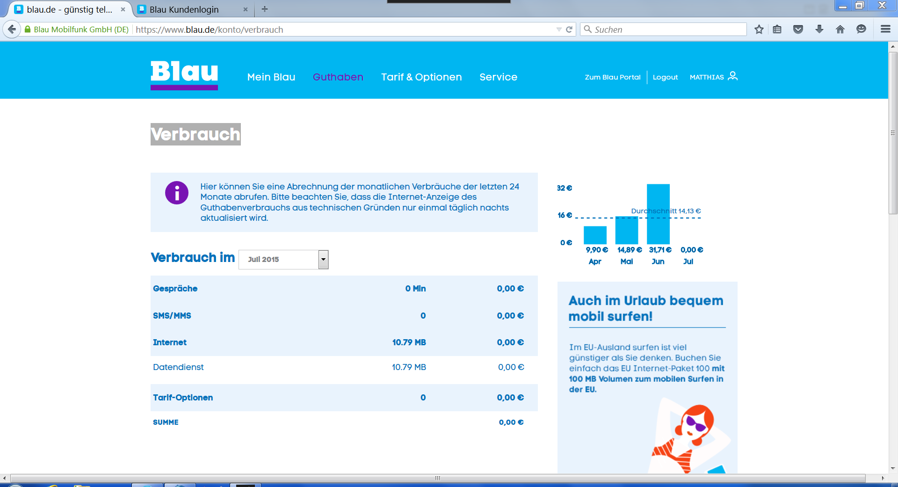Switch to the blau.de - günstig tel... tab
This screenshot has height=487, width=898.
[x=70, y=9]
